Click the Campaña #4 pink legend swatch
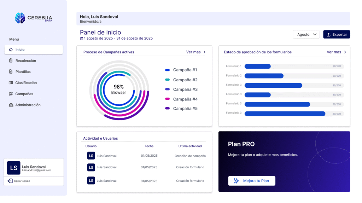The image size is (362, 203). 167,99
